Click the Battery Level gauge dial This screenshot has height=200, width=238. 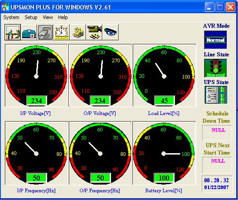click(x=164, y=153)
